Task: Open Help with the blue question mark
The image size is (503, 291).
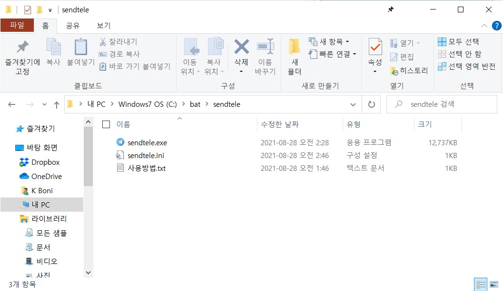Action: coord(497,26)
